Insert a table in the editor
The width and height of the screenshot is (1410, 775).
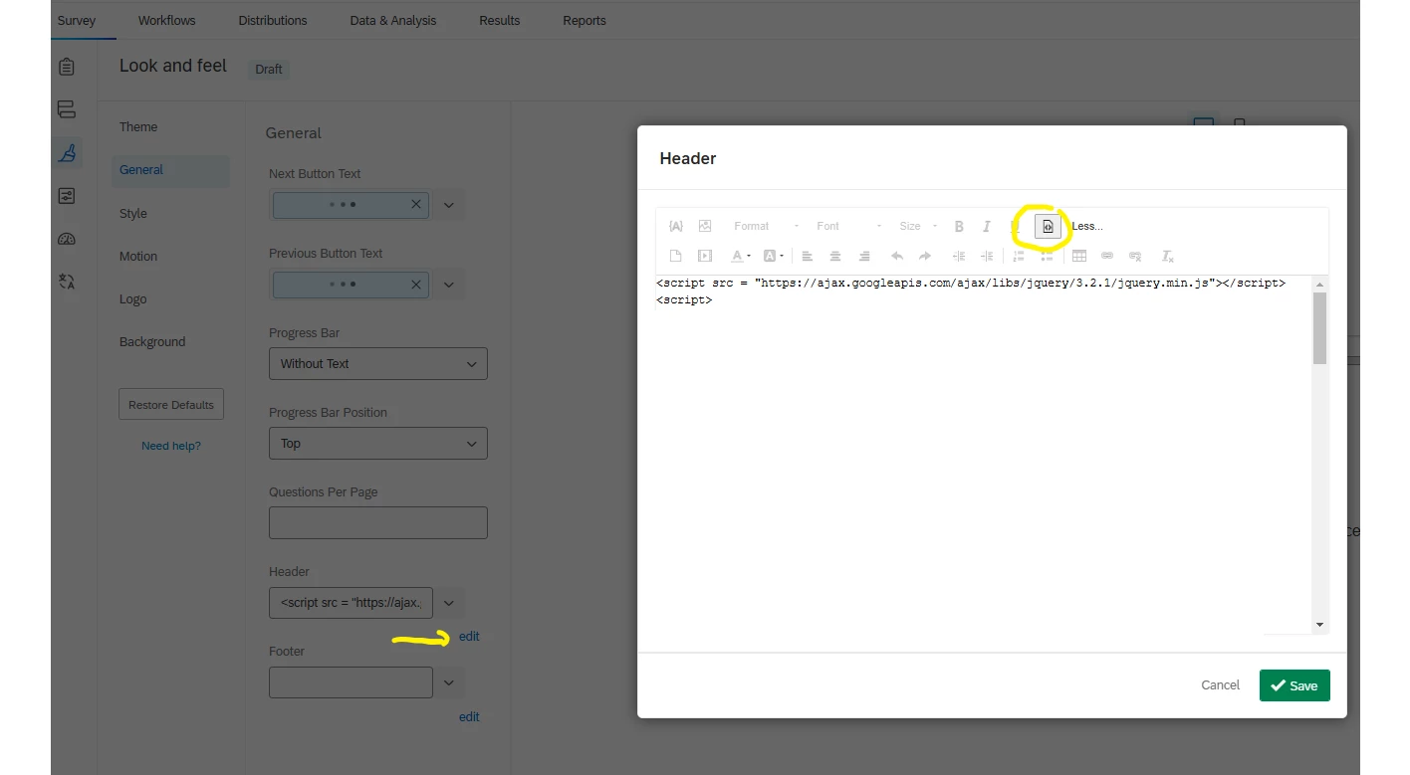1079,256
